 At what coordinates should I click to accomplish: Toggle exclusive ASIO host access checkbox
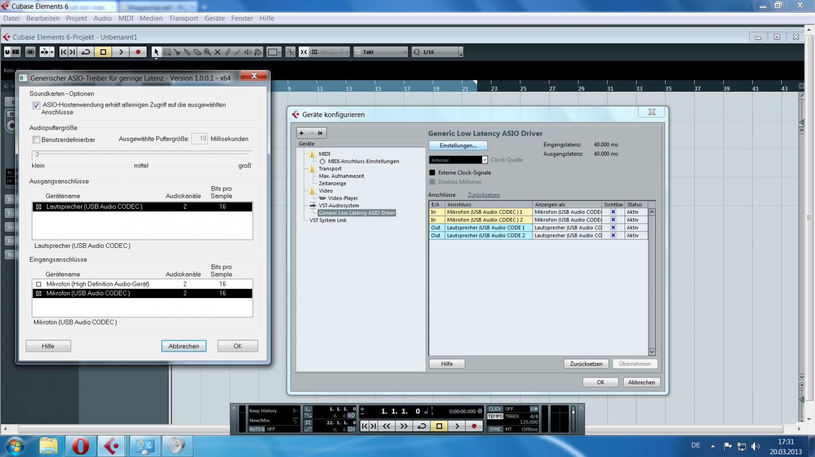pos(37,105)
